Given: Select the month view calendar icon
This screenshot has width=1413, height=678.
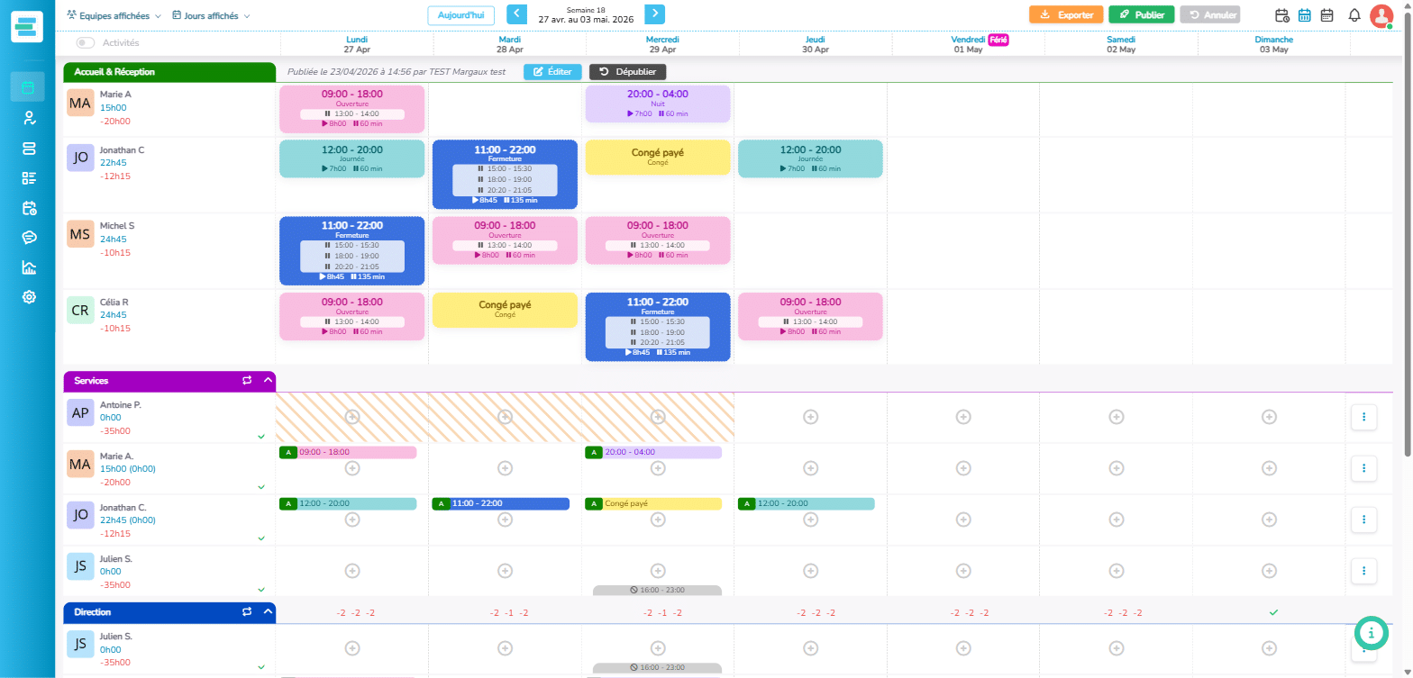Looking at the screenshot, I should pos(1326,15).
